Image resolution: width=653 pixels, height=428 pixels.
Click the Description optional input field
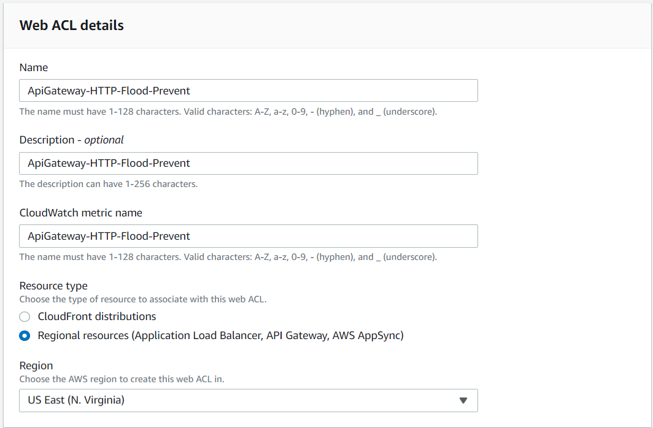point(248,163)
